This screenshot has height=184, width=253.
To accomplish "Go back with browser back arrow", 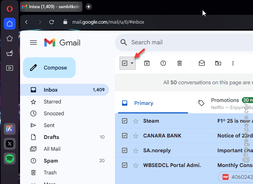I will coord(26,22).
